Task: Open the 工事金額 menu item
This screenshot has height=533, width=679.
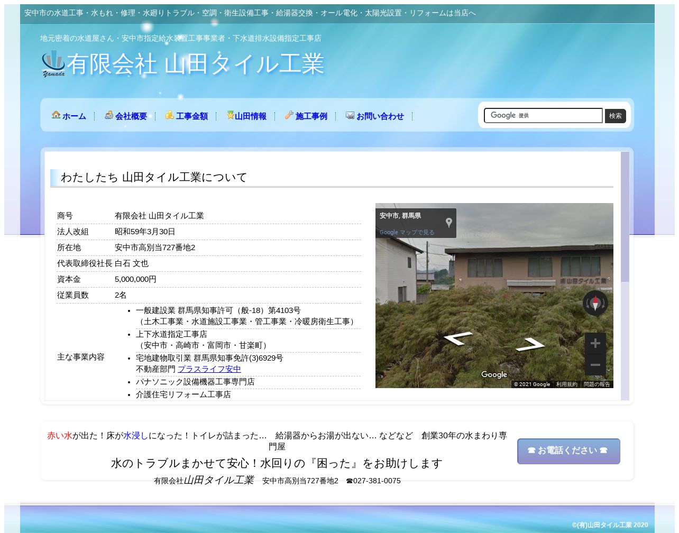Action: 192,116
